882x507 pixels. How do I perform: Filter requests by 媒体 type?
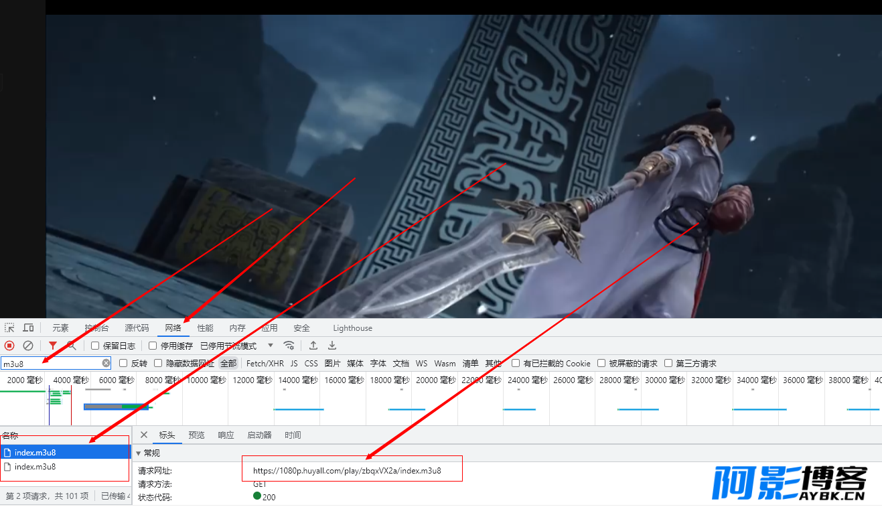coord(355,363)
